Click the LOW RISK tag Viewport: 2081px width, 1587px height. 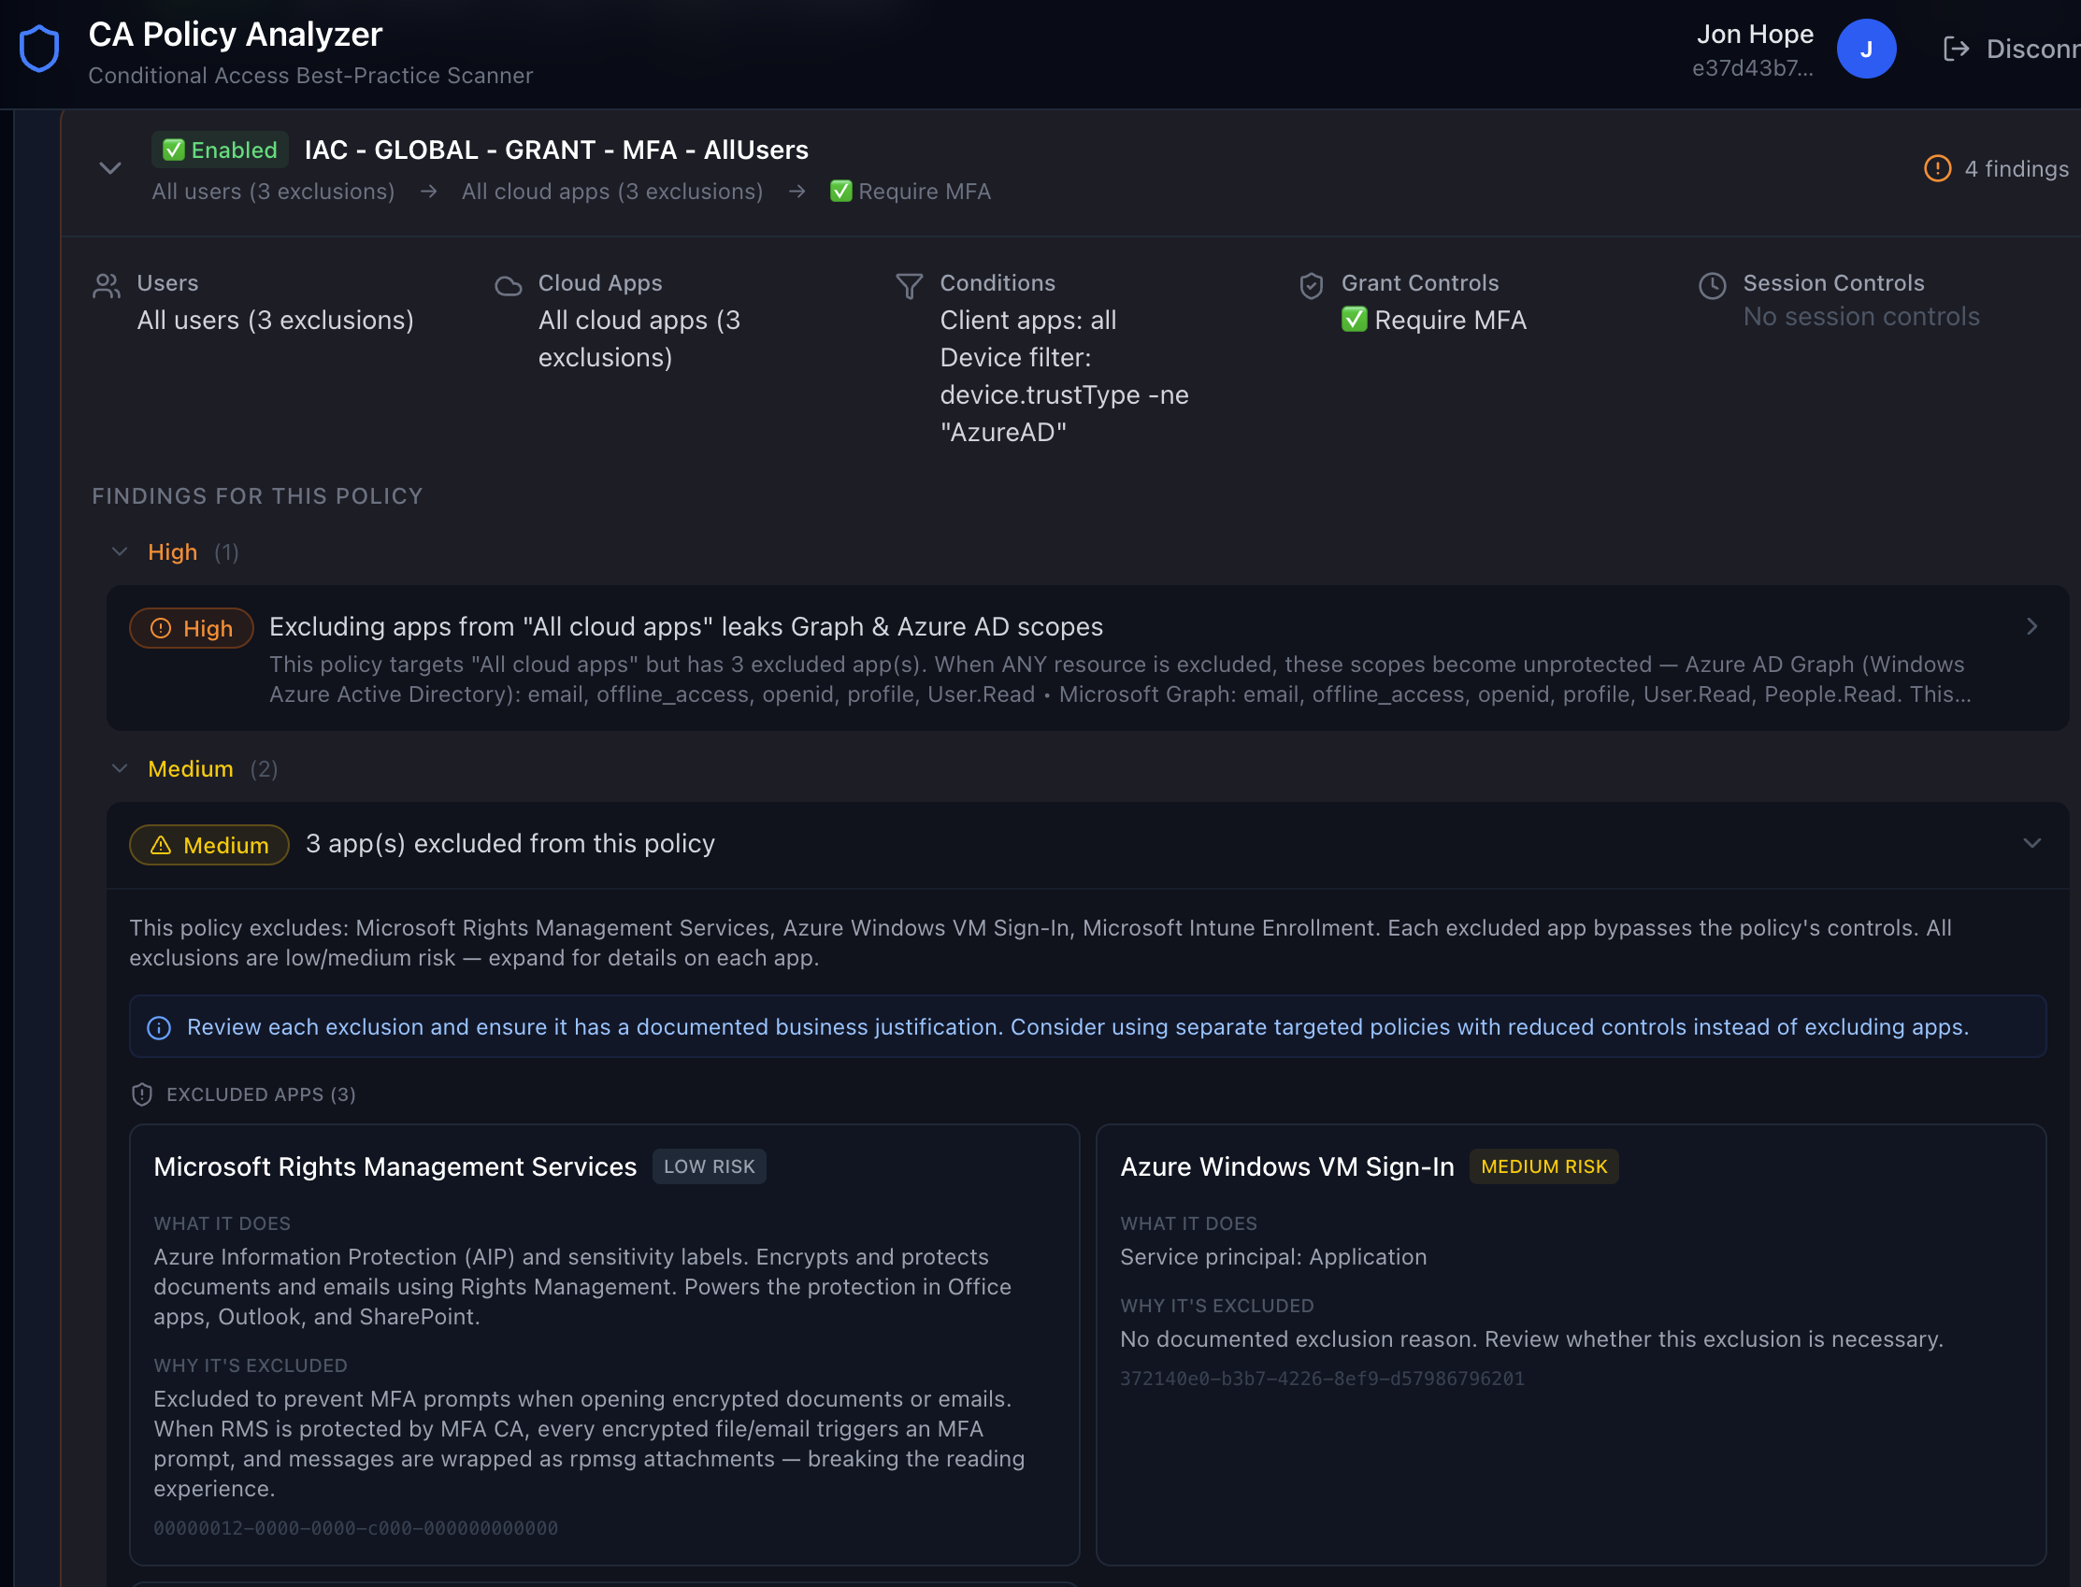(710, 1166)
